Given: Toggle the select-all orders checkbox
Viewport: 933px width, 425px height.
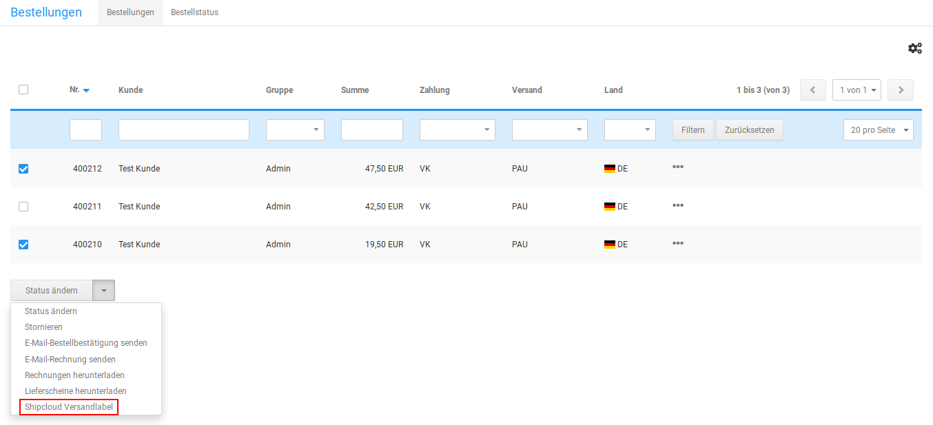Looking at the screenshot, I should (x=23, y=90).
